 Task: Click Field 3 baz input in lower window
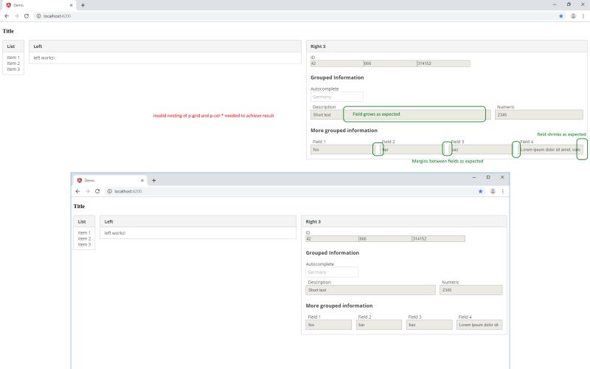[x=429, y=325]
